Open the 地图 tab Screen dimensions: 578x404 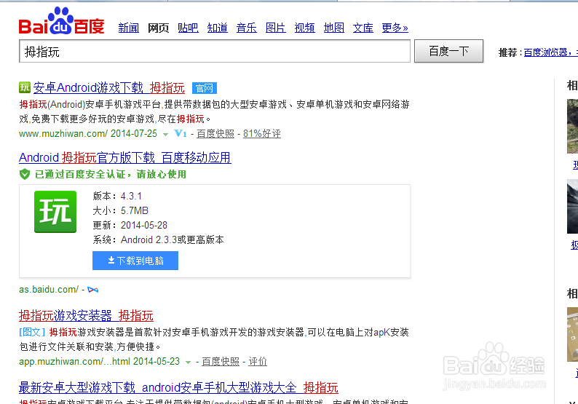(334, 28)
